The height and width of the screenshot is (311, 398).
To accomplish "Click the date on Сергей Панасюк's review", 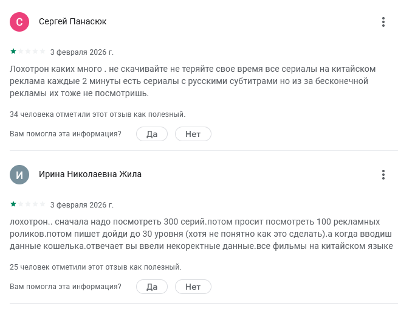I will coord(81,52).
